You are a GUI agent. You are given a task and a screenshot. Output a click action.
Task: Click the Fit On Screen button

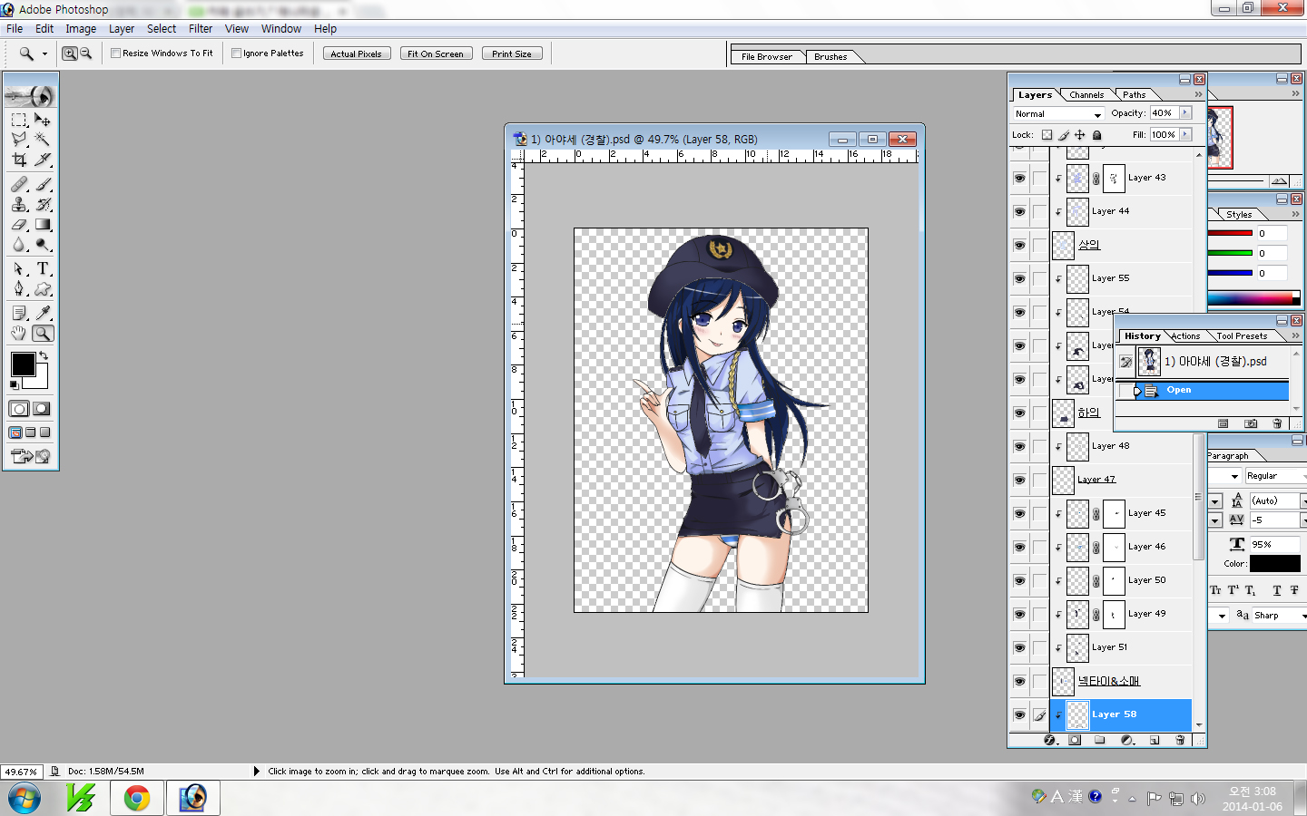[x=436, y=53]
